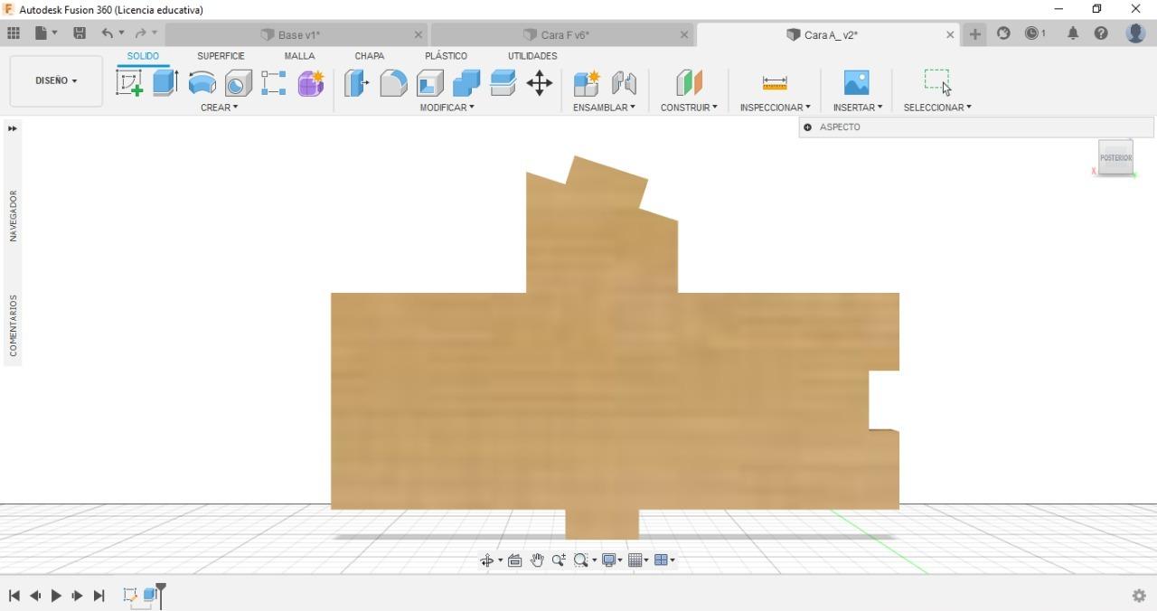1157x611 pixels.
Task: Expand the ENSAMBLAR menu
Action: (604, 108)
